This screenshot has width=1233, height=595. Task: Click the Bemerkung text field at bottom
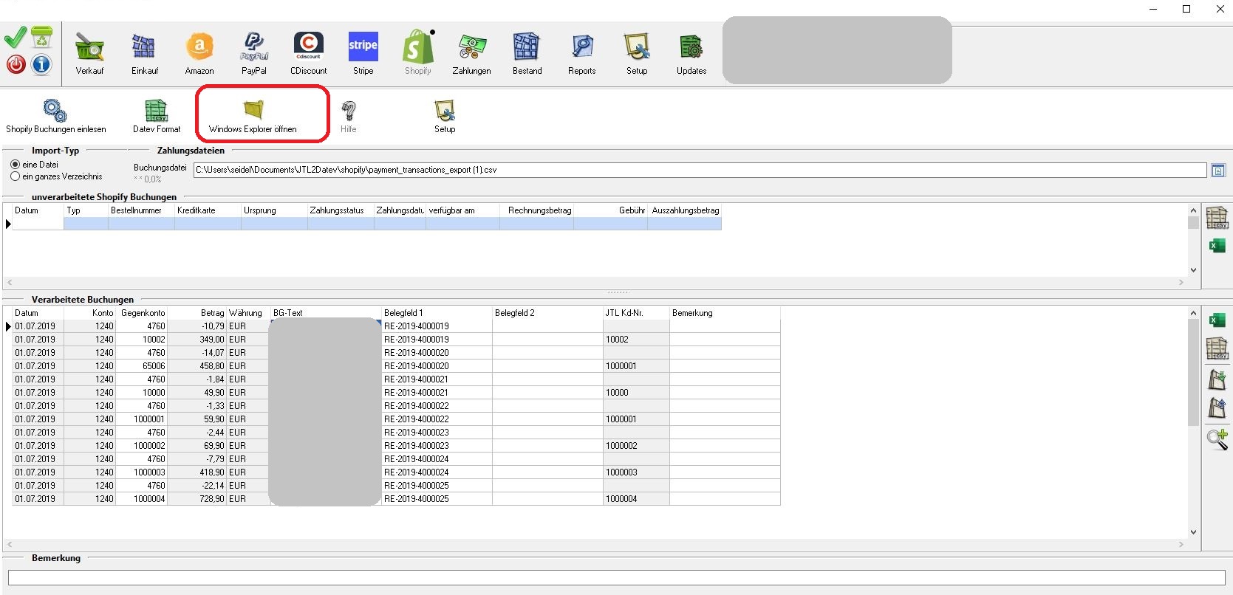(x=616, y=577)
